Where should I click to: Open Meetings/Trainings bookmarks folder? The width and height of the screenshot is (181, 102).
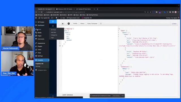[92, 15]
